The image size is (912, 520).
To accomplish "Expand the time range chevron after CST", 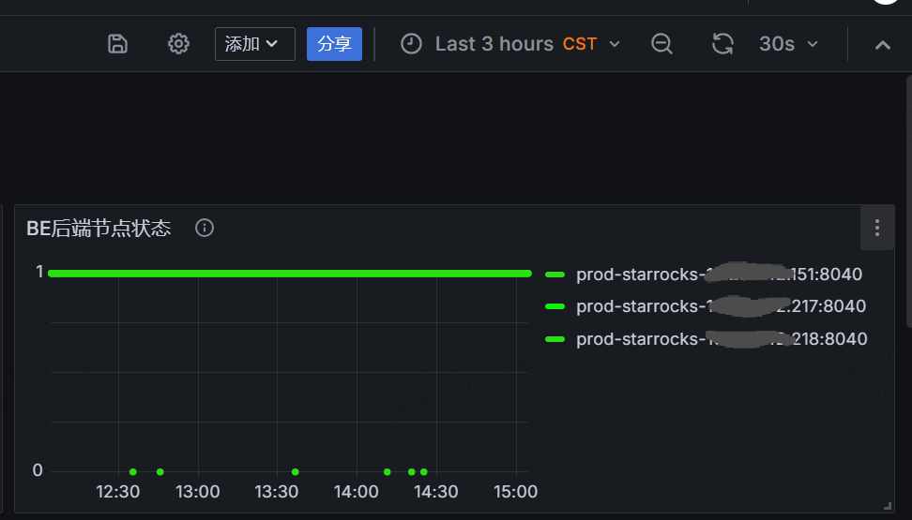I will [615, 44].
